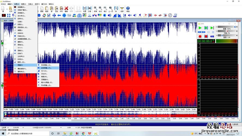Click the Paste (粘贴) clipboard icon
The height and width of the screenshot is (136, 242).
tap(47, 9)
